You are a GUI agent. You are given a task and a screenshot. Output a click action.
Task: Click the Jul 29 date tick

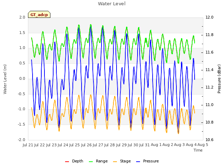pos(121,145)
